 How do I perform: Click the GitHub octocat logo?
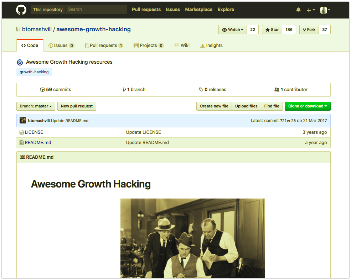[21, 10]
